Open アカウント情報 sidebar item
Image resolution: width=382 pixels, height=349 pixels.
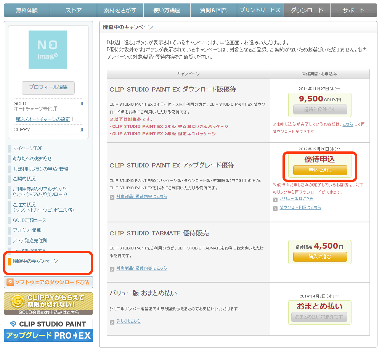click(27, 230)
